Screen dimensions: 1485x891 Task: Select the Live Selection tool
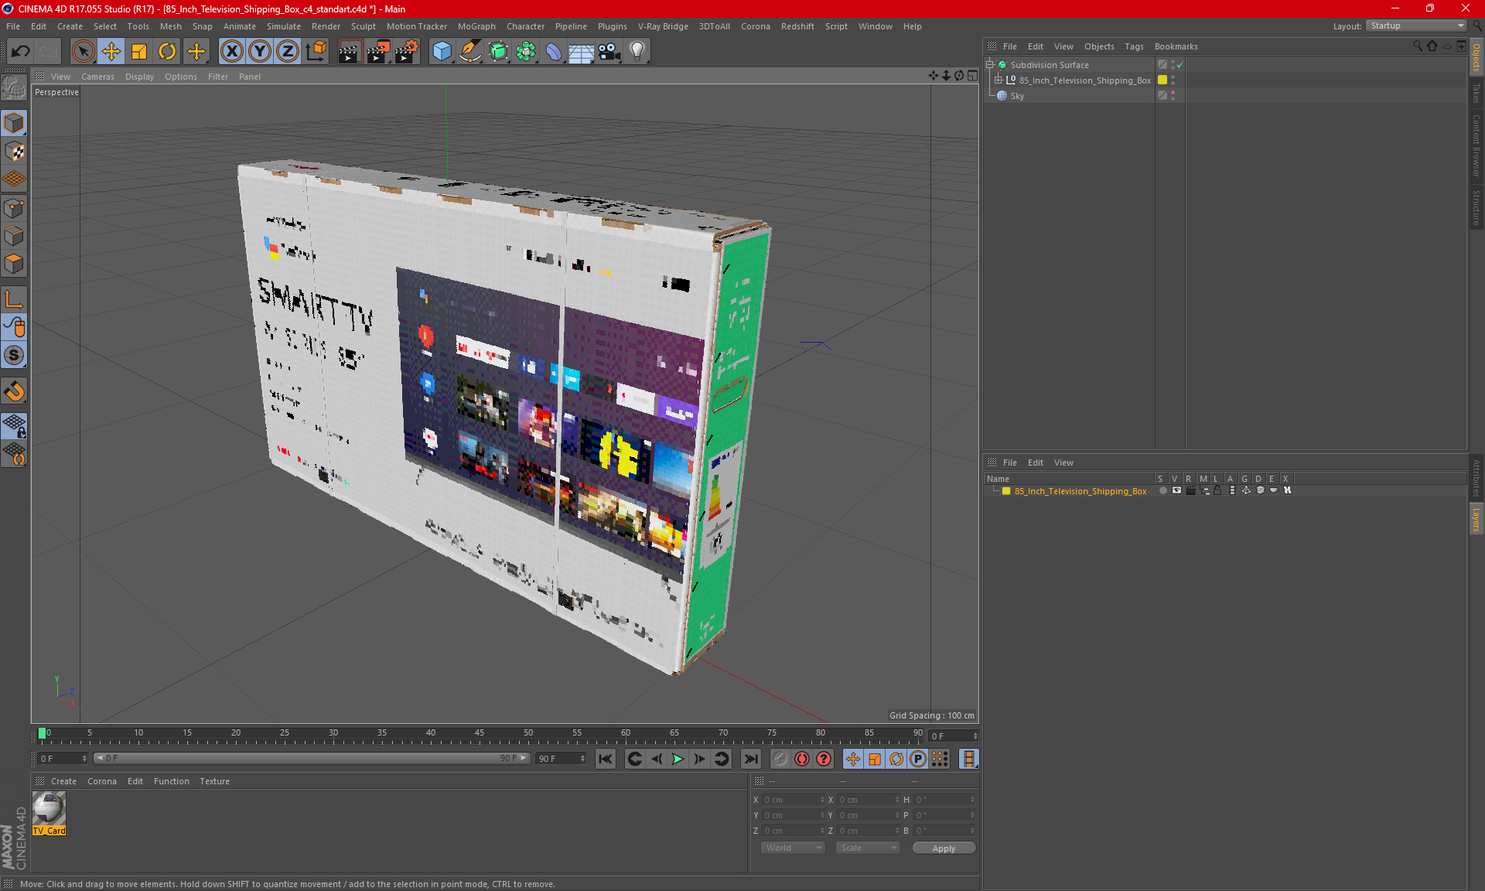83,52
